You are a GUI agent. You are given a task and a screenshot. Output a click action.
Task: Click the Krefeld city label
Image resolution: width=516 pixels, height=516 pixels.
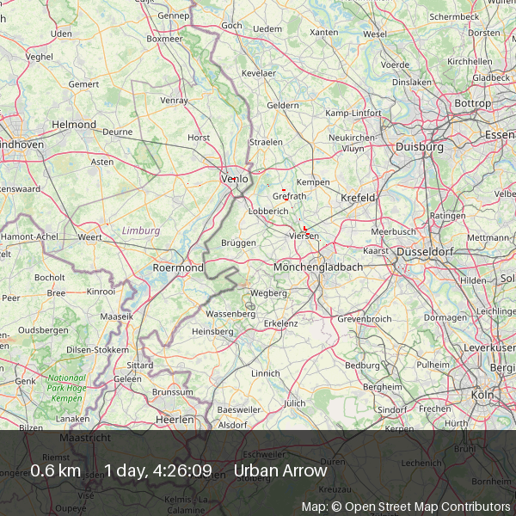point(359,198)
